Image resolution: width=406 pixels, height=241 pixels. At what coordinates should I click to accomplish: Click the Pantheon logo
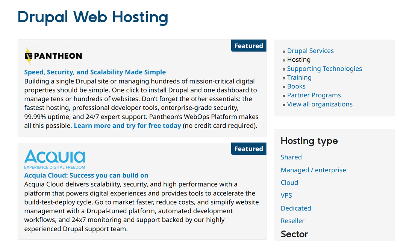coord(53,55)
